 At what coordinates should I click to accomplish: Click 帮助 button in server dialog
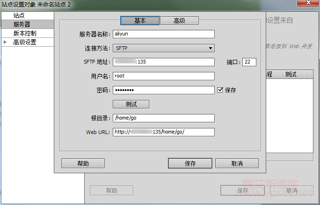click(83, 163)
